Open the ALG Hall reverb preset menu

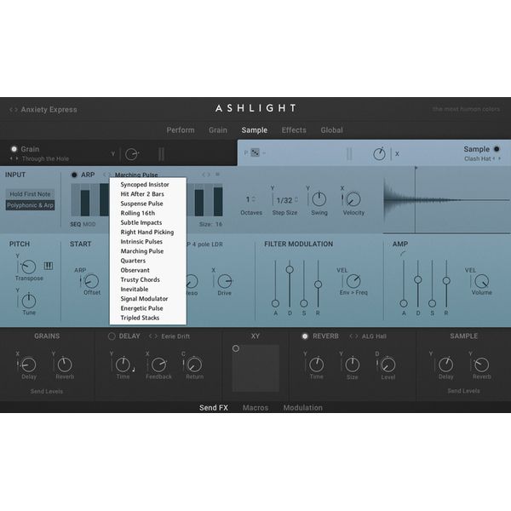click(x=374, y=336)
